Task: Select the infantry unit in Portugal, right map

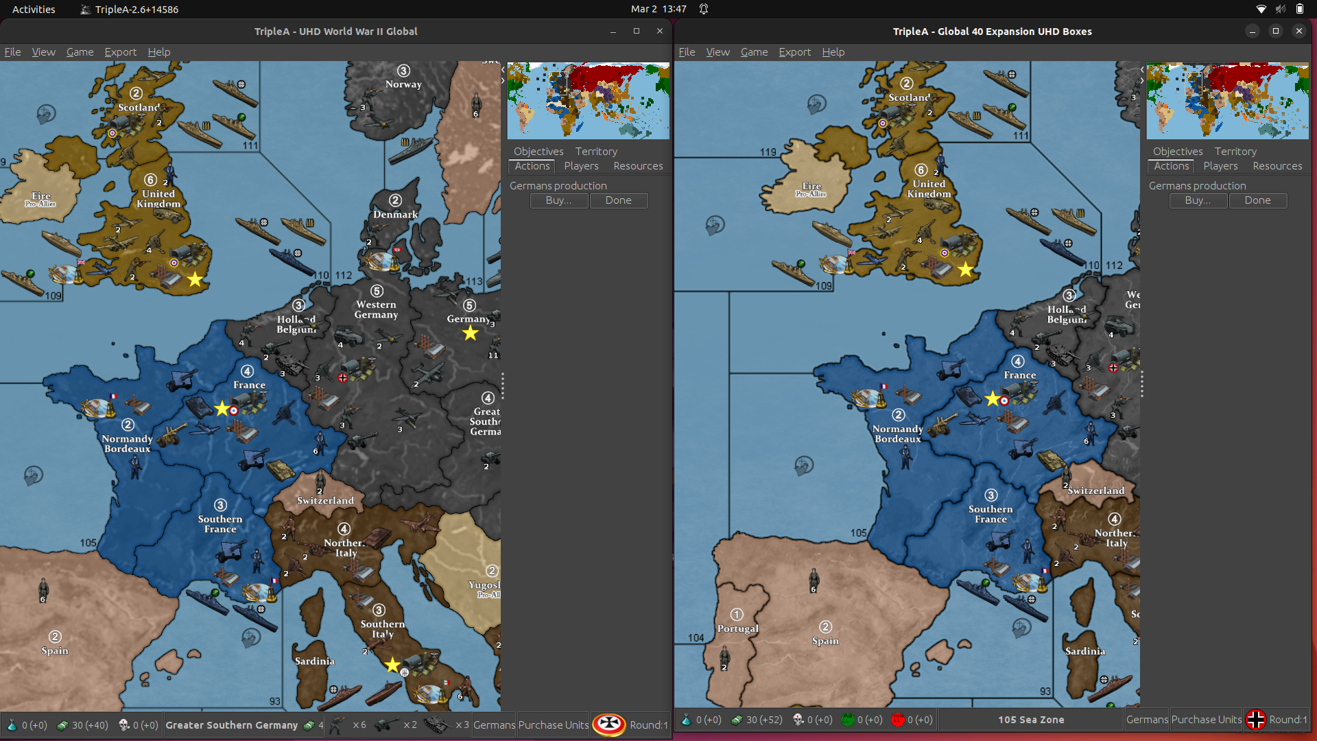Action: pos(725,657)
